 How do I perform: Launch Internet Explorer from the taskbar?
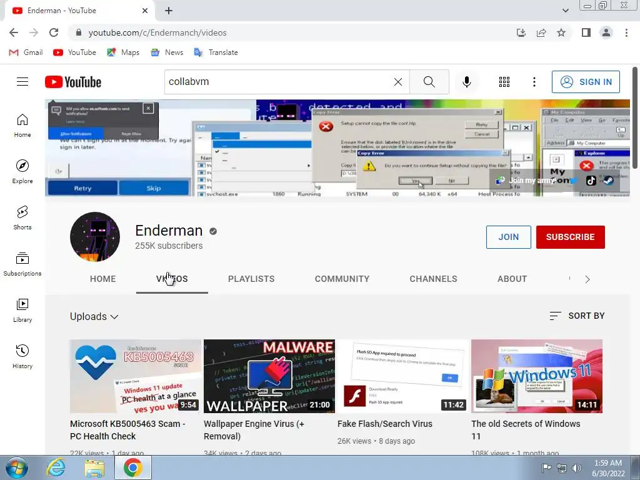(56, 467)
